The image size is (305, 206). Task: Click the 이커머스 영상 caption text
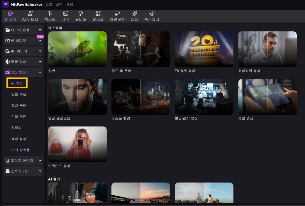tap(59, 166)
